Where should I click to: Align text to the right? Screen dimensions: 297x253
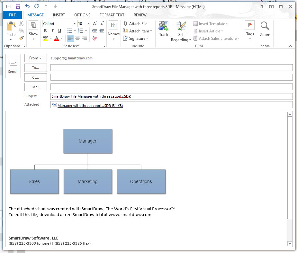(85, 38)
